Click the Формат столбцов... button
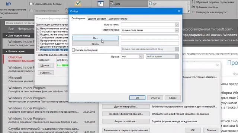The height and width of the screenshot is (133, 238). [x=126, y=121]
